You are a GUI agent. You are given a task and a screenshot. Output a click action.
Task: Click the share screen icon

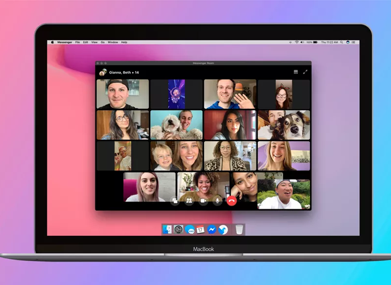coord(175,201)
